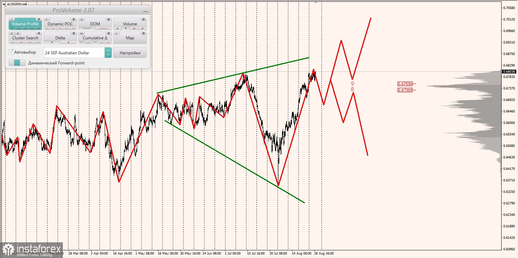
Task: Toggle the DOM indicator
Action: pos(95,24)
